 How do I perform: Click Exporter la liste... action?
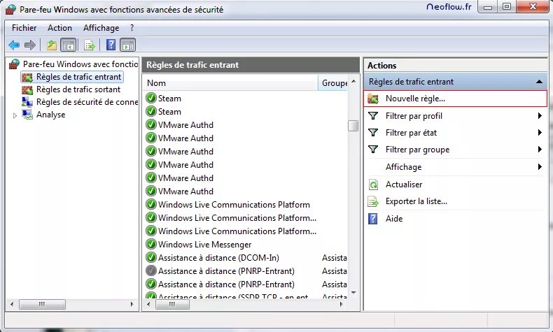pos(416,201)
